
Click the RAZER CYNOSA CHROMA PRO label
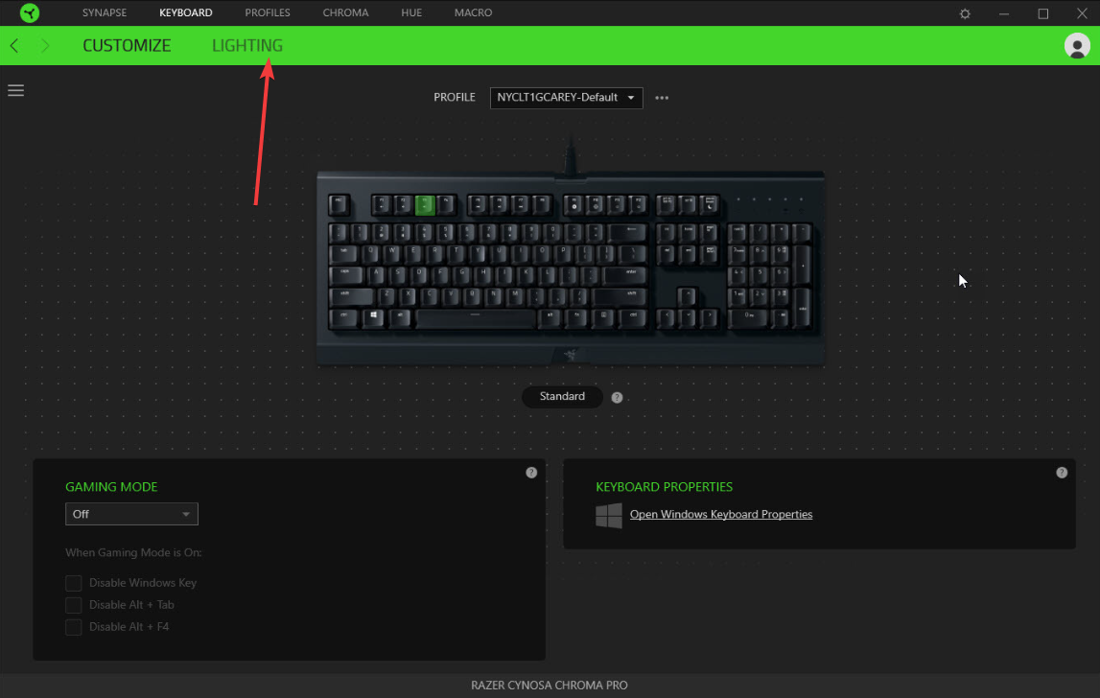click(550, 686)
